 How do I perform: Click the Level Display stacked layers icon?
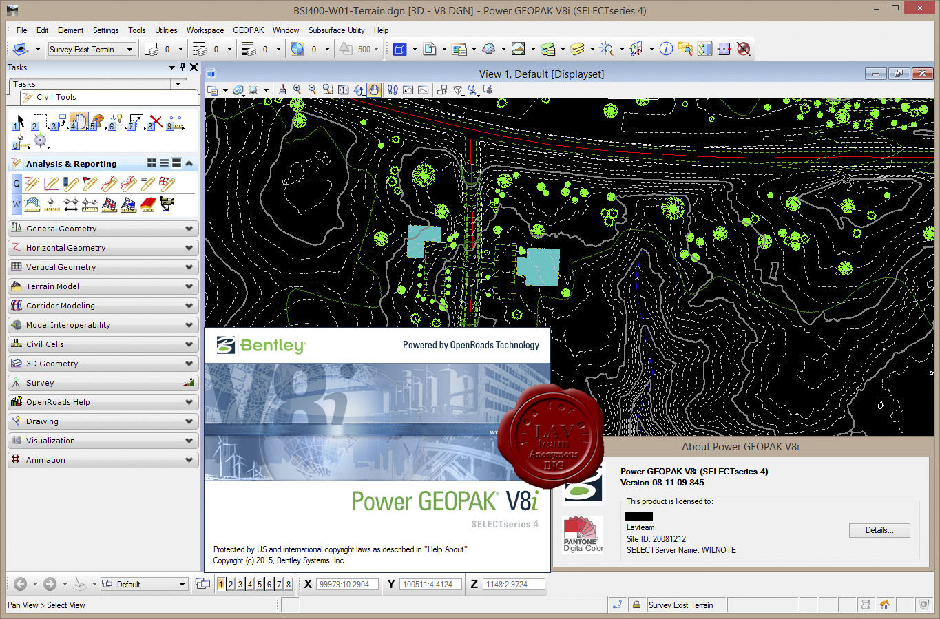click(x=577, y=49)
